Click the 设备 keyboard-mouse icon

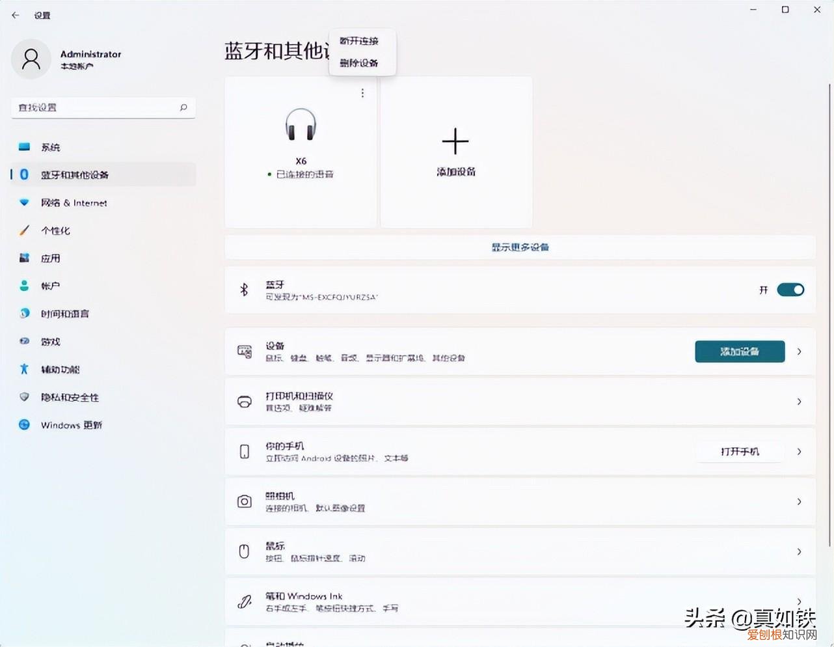coord(245,351)
